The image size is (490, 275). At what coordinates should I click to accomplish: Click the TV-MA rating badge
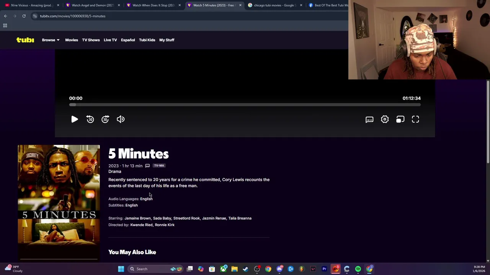[x=159, y=165]
